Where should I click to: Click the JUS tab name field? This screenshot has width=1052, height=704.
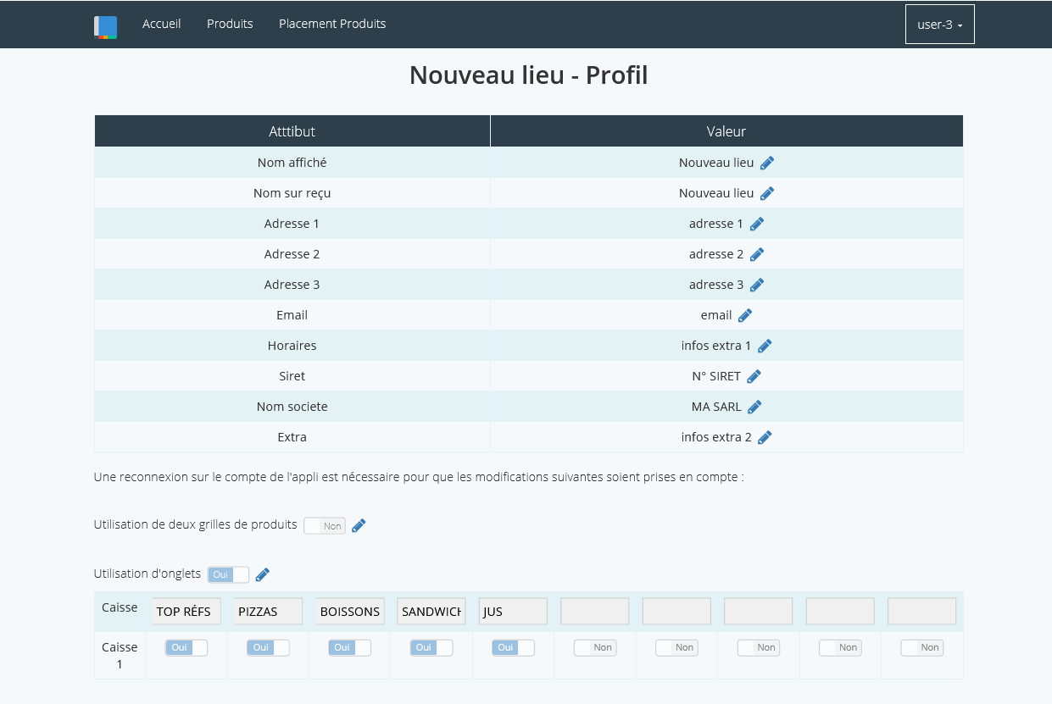513,612
